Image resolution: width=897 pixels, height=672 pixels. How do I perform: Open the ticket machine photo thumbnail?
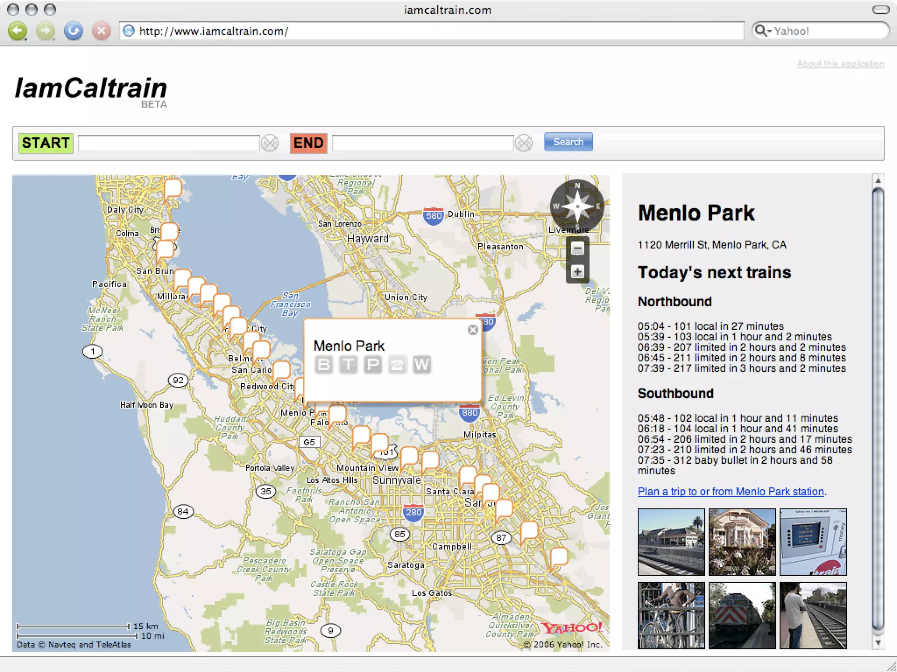tap(813, 542)
